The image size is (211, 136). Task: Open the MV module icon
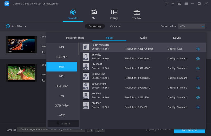click(94, 12)
